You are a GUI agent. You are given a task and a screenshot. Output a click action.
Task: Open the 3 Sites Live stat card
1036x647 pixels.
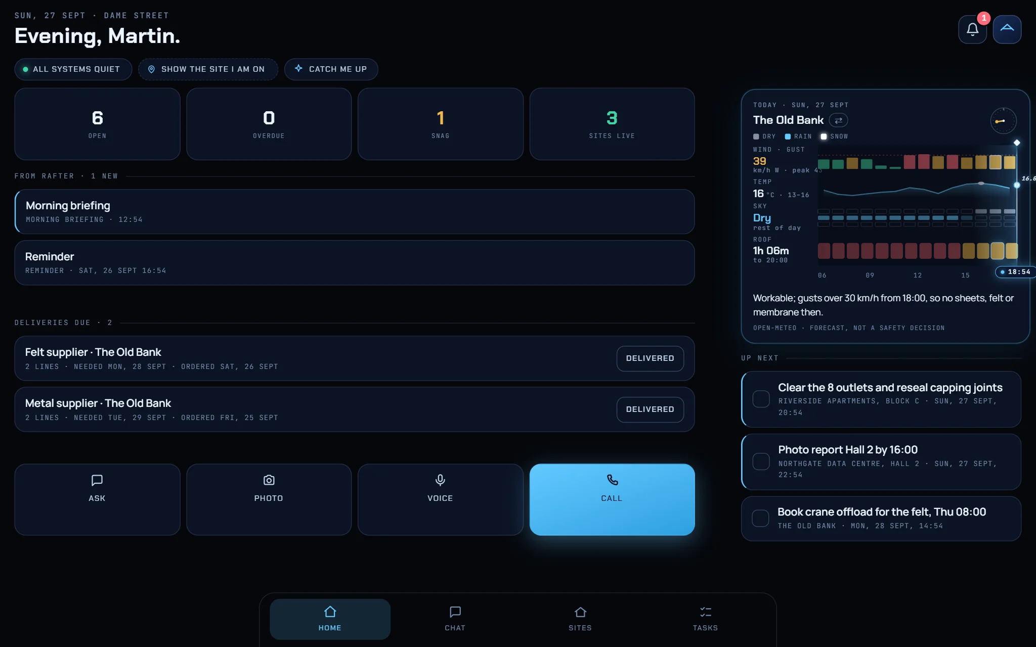(612, 124)
